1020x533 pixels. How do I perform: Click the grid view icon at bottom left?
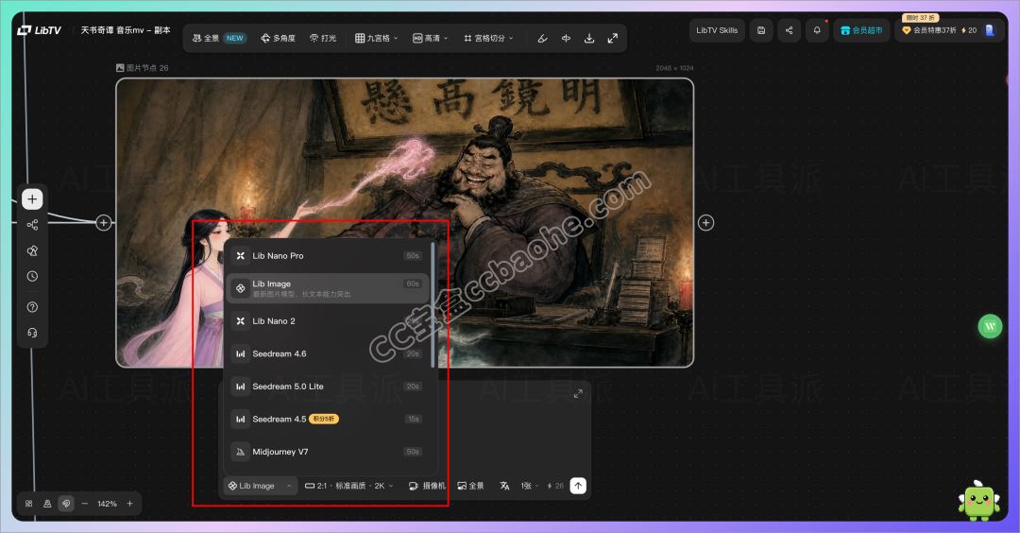click(x=28, y=503)
